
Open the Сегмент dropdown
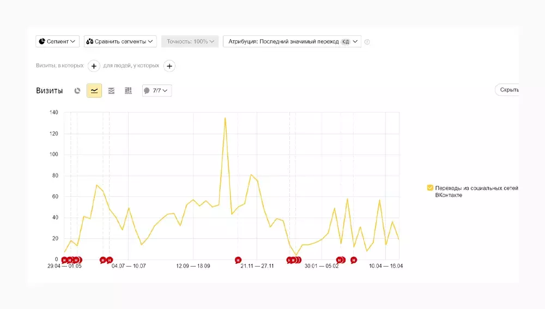tap(58, 41)
